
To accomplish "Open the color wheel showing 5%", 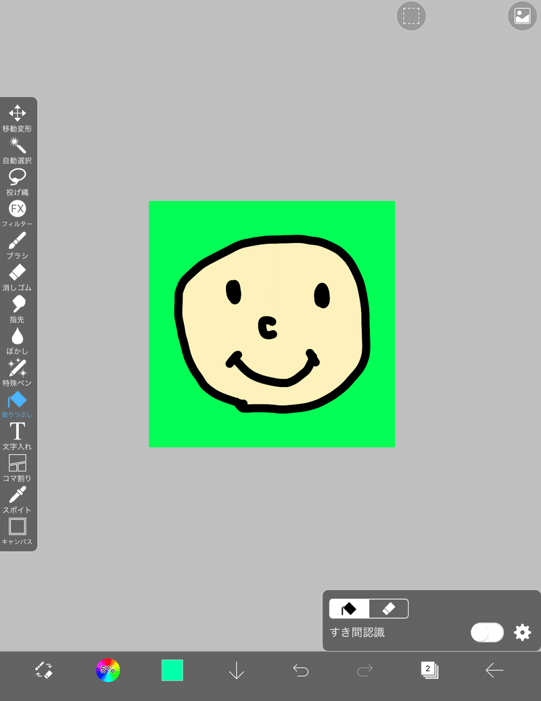I will [108, 670].
